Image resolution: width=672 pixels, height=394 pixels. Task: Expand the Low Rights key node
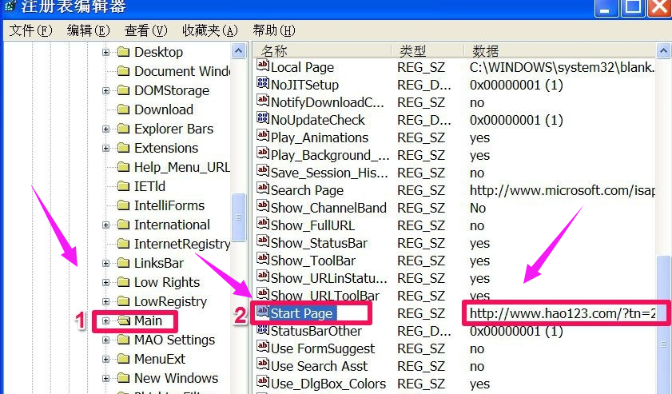(x=105, y=282)
